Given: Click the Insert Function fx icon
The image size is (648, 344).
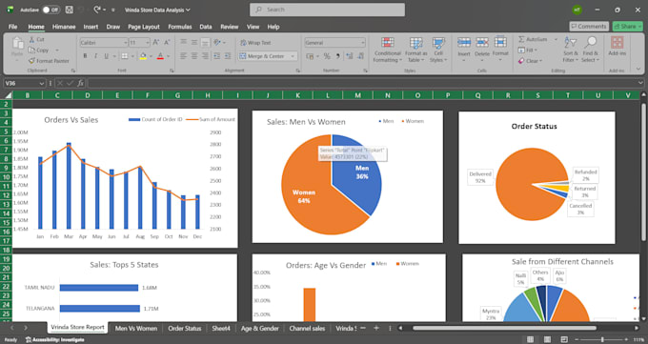Looking at the screenshot, I should click(81, 83).
